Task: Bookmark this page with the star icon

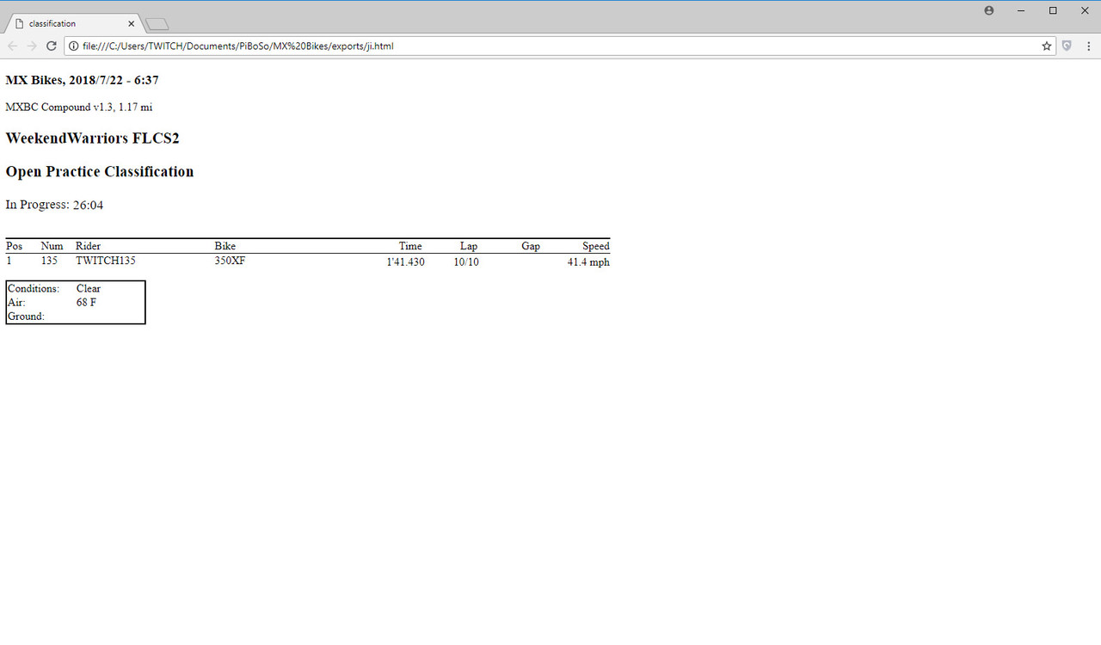Action: (x=1047, y=46)
